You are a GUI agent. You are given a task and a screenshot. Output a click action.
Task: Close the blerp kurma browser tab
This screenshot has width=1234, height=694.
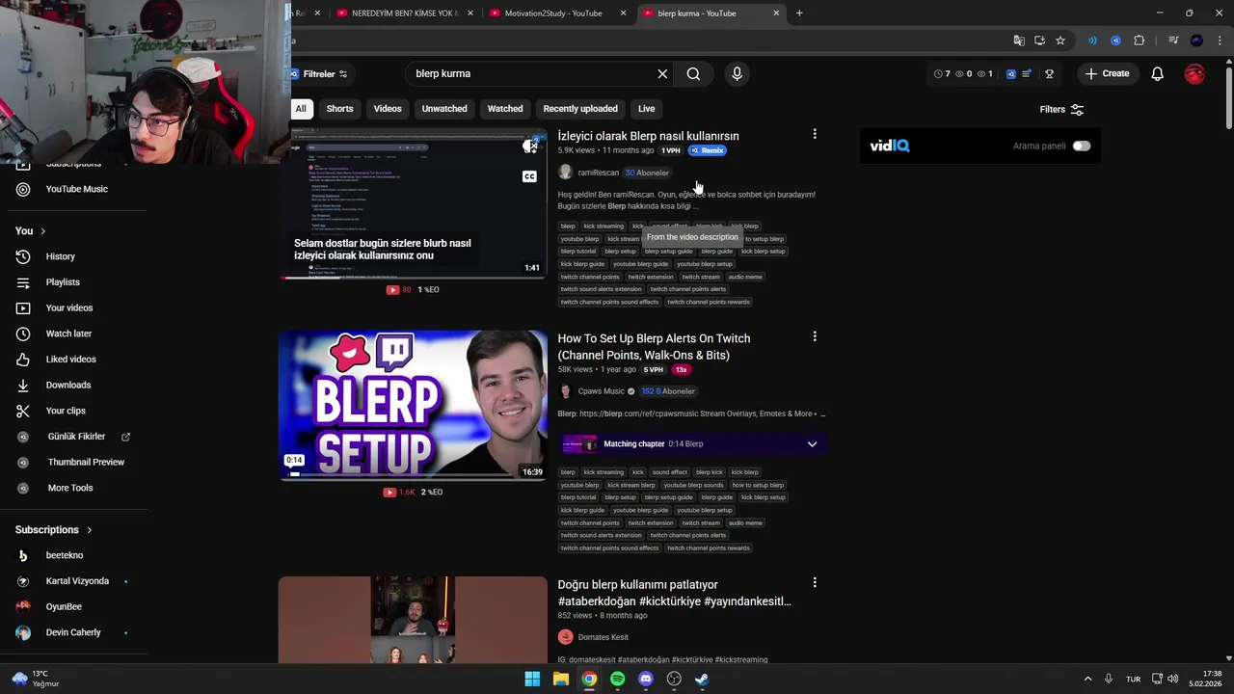click(776, 13)
